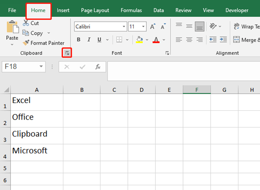Switch to the Formulas tab
This screenshot has width=260, height=190.
(131, 10)
